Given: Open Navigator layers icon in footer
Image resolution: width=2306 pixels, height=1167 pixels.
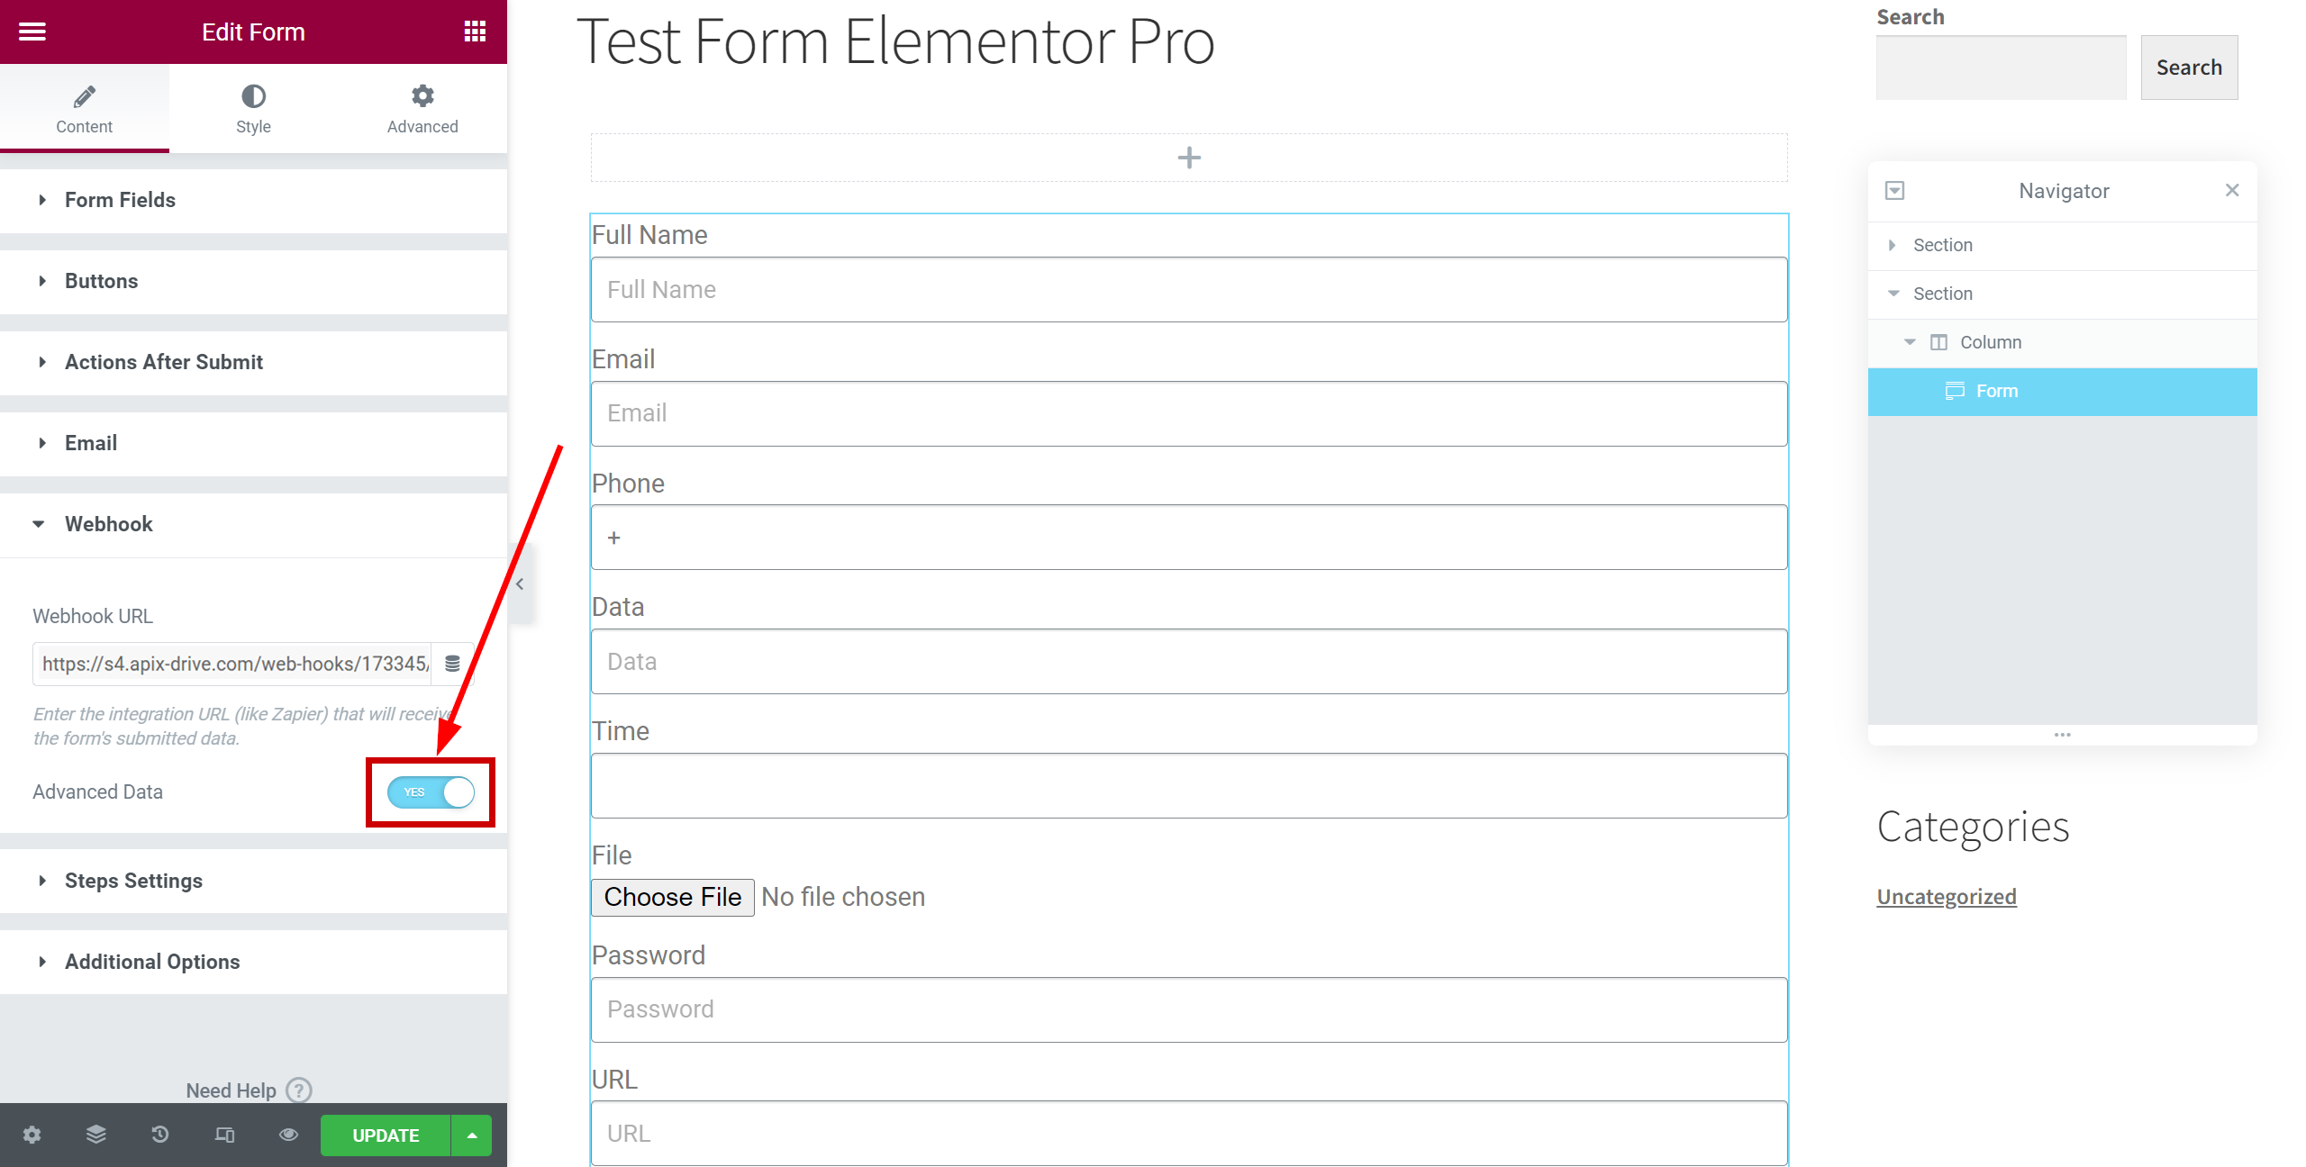Looking at the screenshot, I should pyautogui.click(x=96, y=1135).
